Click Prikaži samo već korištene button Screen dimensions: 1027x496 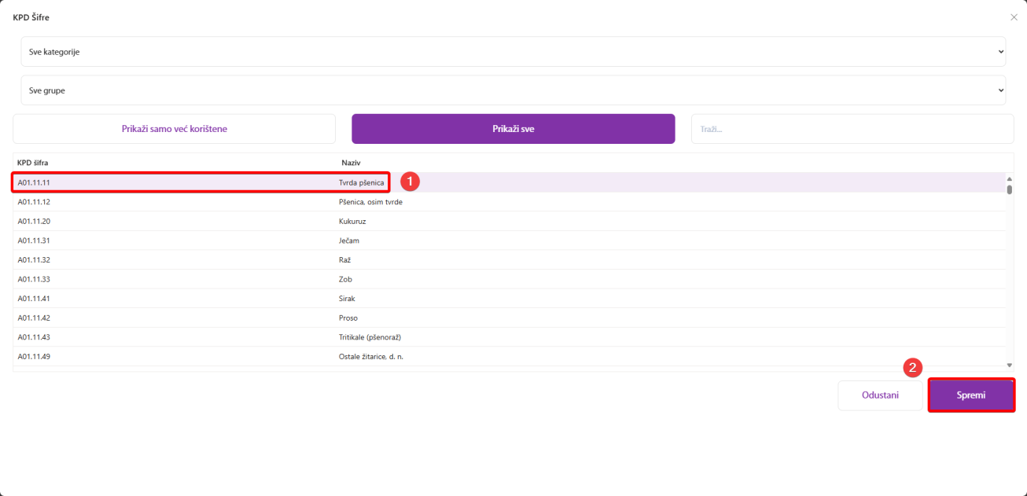(x=174, y=129)
